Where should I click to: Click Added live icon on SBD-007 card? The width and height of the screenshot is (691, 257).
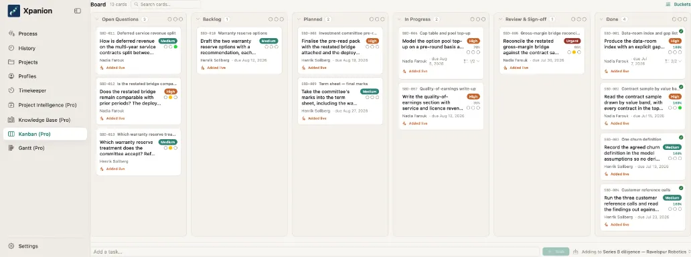404,123
